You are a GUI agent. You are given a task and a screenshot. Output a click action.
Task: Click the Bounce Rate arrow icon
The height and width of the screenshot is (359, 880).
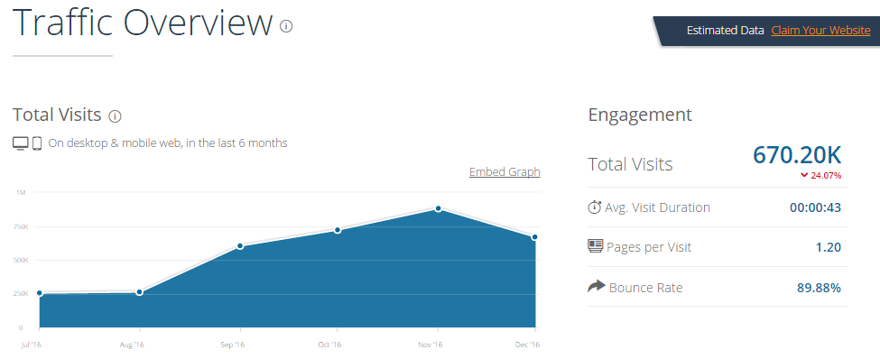(x=596, y=287)
